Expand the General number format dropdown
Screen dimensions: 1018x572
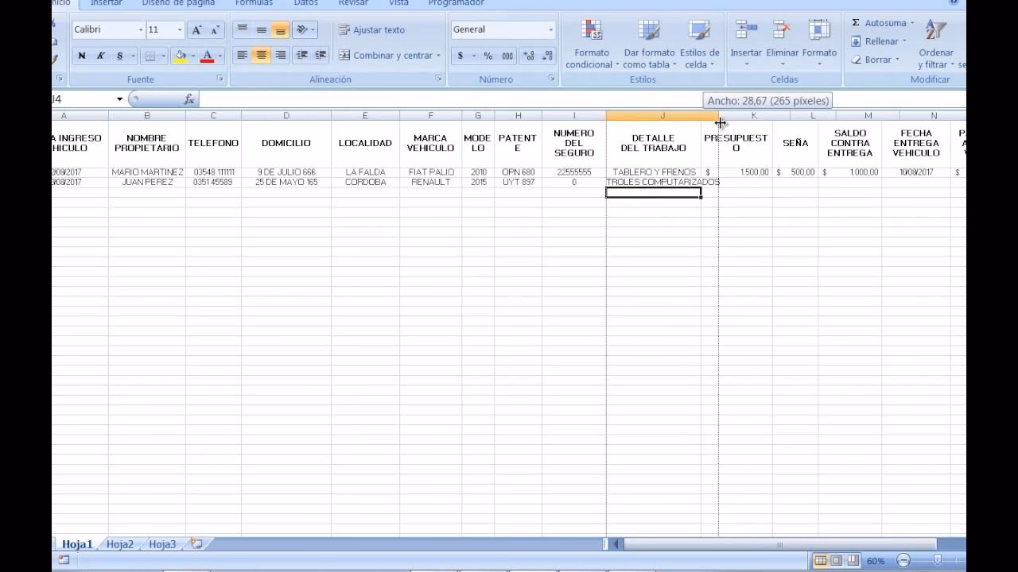pyautogui.click(x=550, y=30)
